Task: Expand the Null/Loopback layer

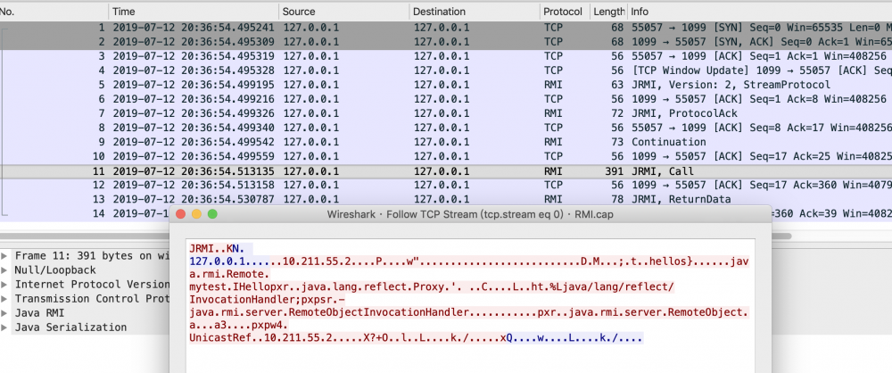Action: (x=5, y=269)
